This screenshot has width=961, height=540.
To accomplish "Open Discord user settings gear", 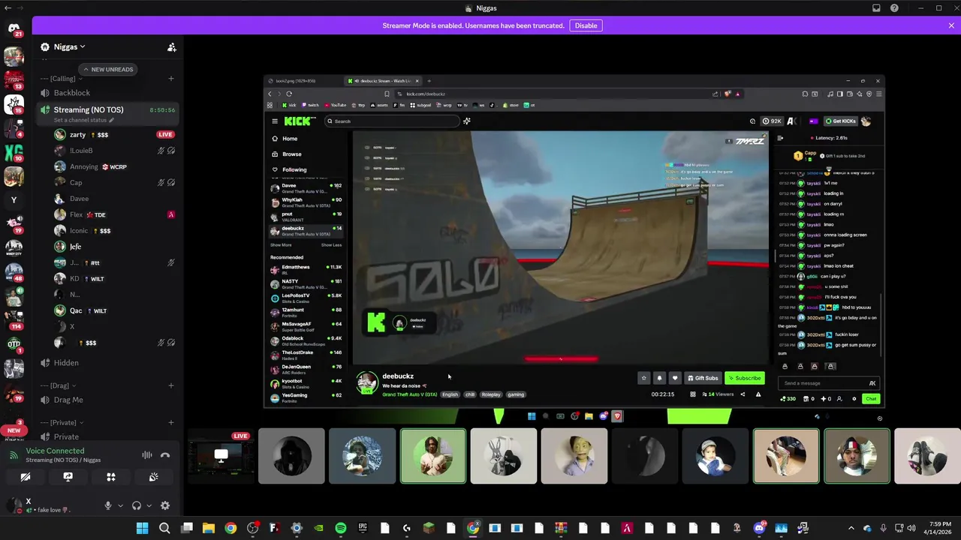I will [165, 505].
